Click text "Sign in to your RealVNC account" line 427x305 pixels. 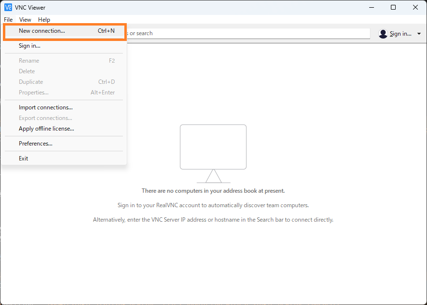click(213, 205)
